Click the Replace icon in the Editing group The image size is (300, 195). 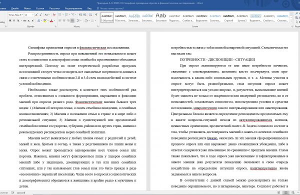pos(296,17)
